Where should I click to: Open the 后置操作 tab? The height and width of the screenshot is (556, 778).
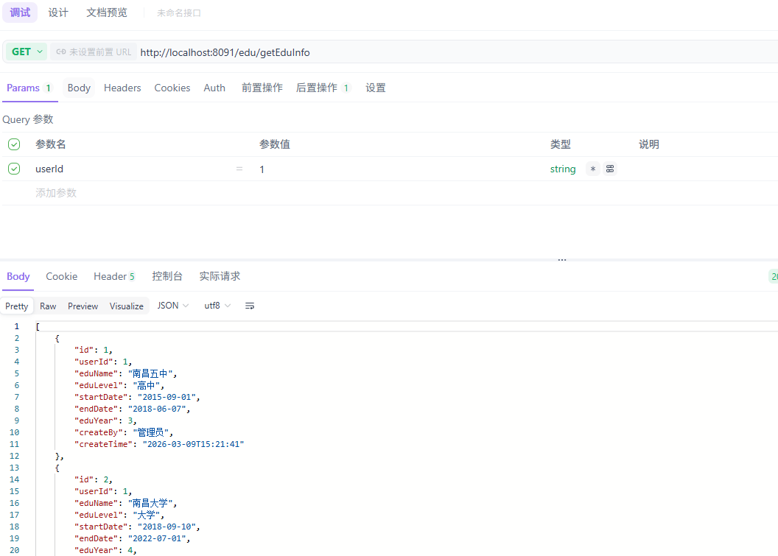[x=323, y=88]
